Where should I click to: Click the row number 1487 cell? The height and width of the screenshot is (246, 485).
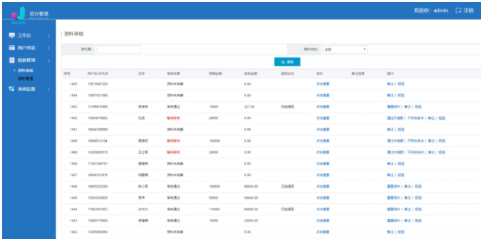74,175
